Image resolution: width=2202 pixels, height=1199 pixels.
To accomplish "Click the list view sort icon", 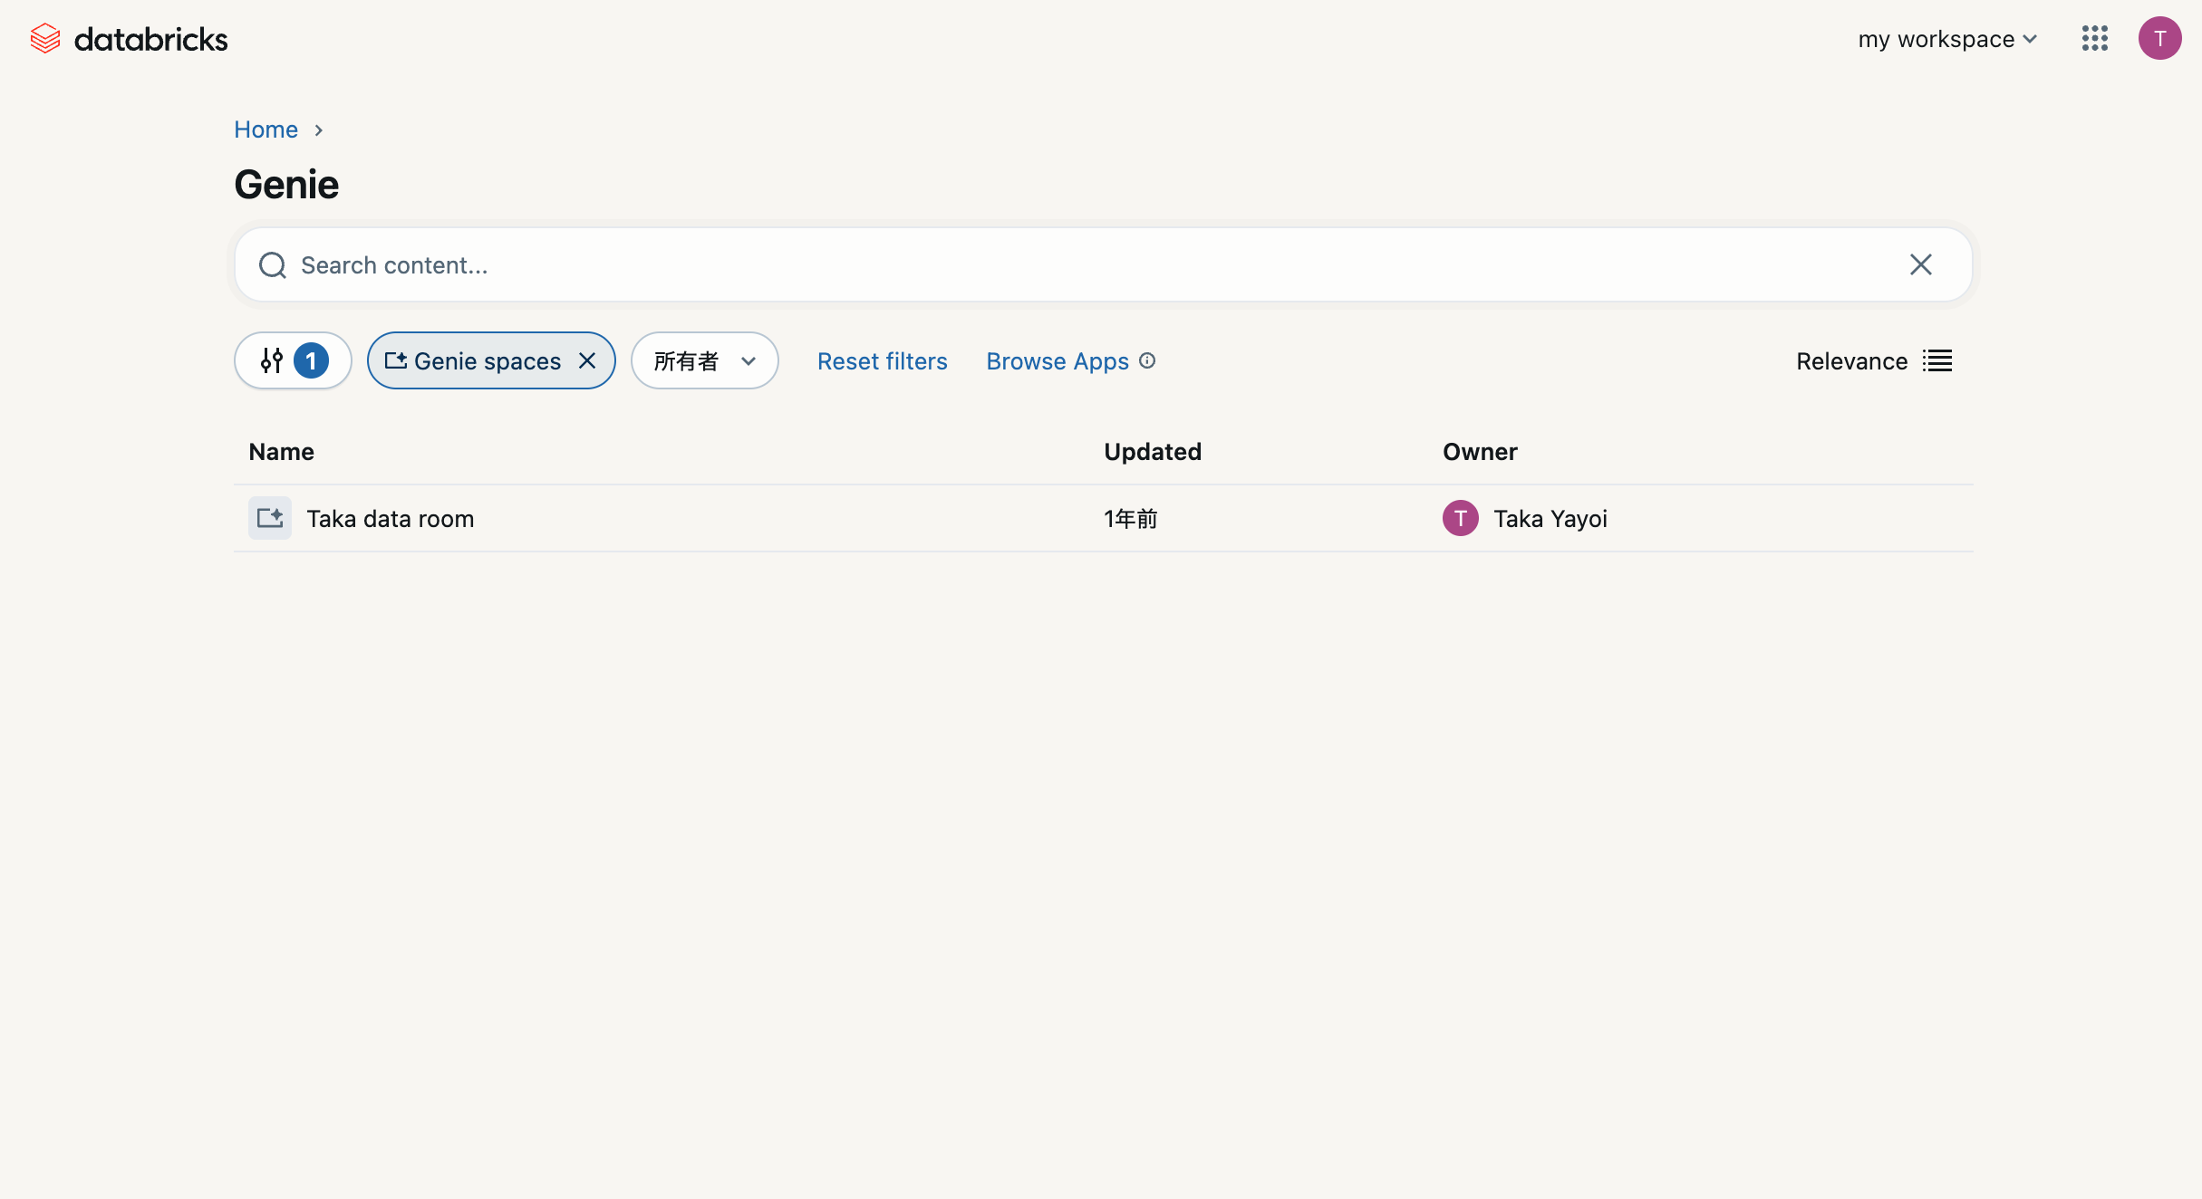I will [1937, 360].
